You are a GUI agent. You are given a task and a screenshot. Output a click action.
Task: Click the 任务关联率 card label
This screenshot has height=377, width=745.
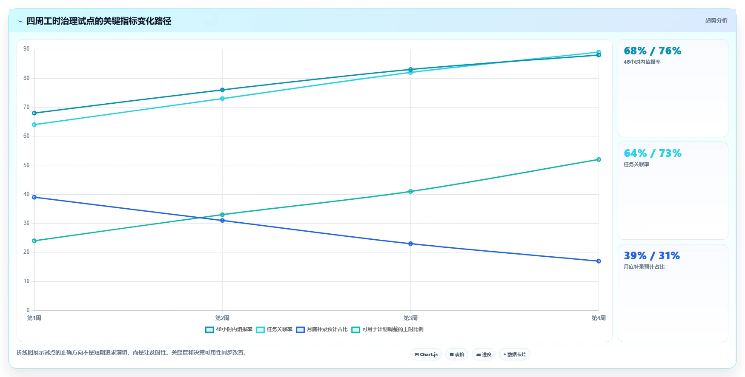pos(636,164)
